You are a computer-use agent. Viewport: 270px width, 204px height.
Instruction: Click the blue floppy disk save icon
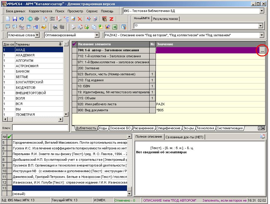tap(15, 19)
